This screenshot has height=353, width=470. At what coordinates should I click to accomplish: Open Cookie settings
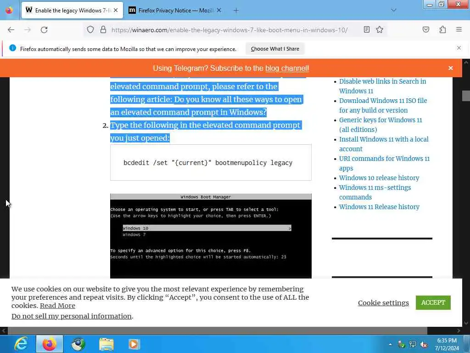pos(383,303)
